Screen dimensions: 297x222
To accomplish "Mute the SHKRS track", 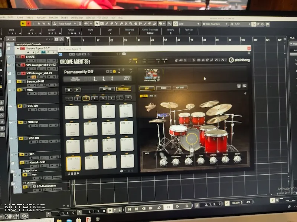I will [x=18, y=57].
